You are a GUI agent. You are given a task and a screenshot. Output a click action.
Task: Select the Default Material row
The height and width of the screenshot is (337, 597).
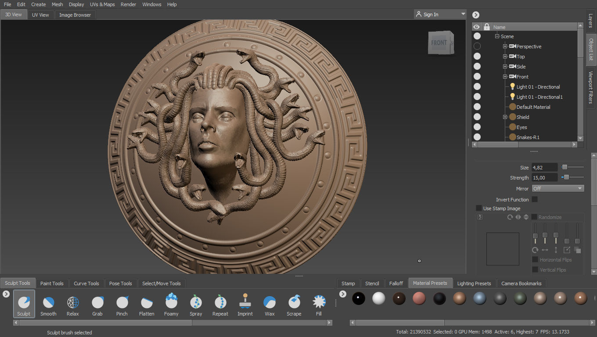[x=533, y=107]
